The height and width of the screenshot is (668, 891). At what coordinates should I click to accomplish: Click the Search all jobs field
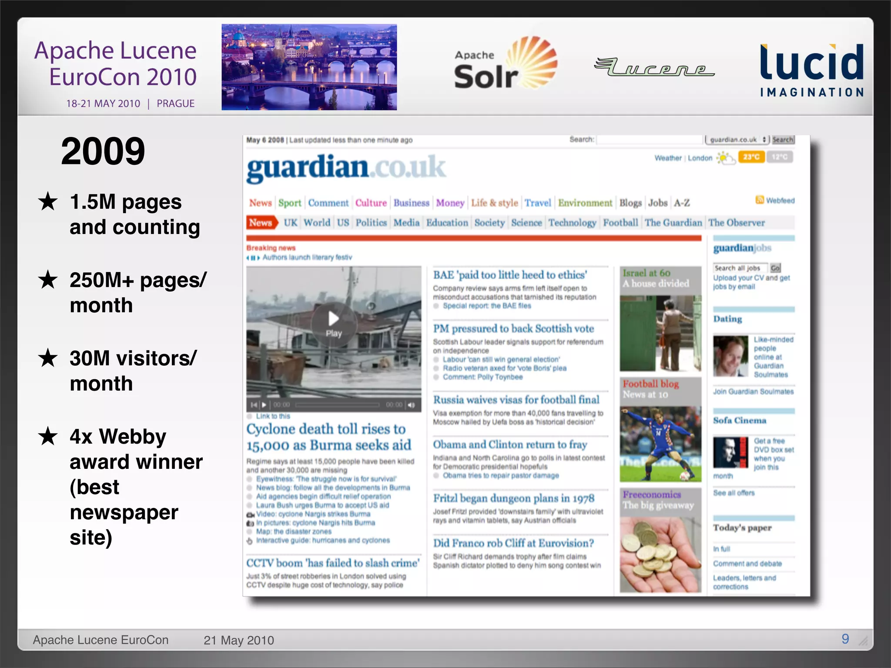(741, 268)
